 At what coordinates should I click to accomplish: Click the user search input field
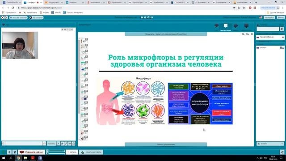click(x=268, y=29)
